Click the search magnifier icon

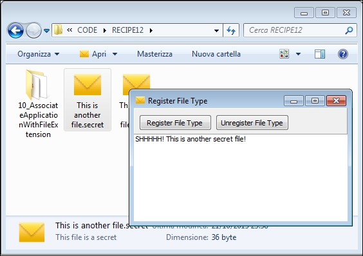[x=349, y=30]
